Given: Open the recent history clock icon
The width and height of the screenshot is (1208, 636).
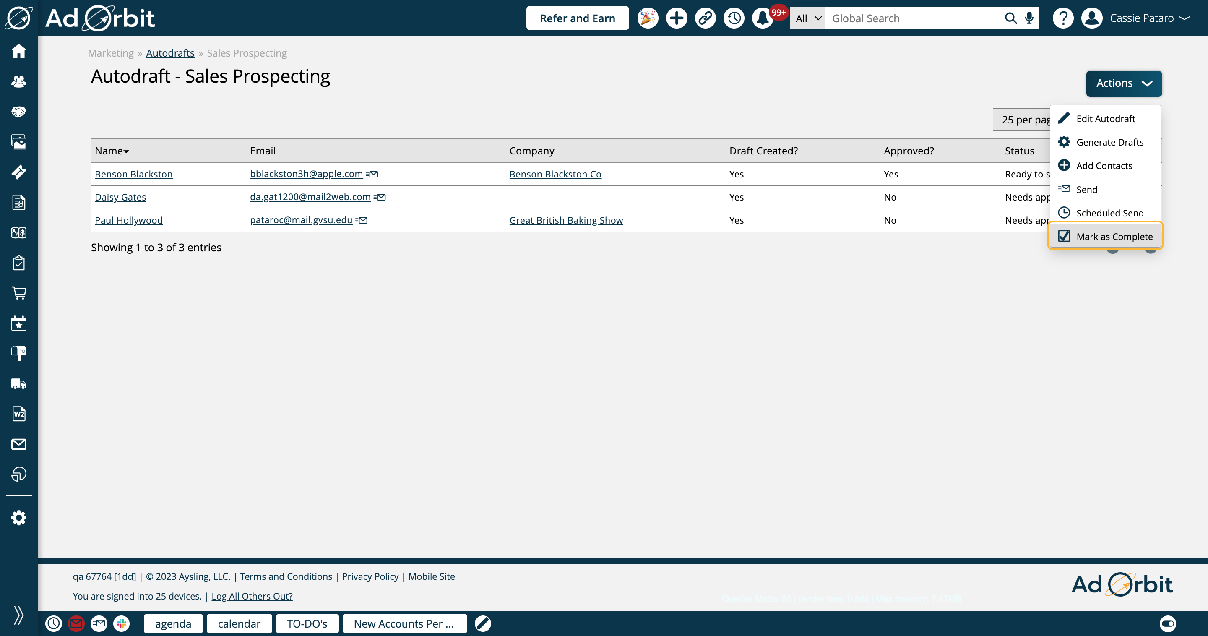Looking at the screenshot, I should click(734, 18).
